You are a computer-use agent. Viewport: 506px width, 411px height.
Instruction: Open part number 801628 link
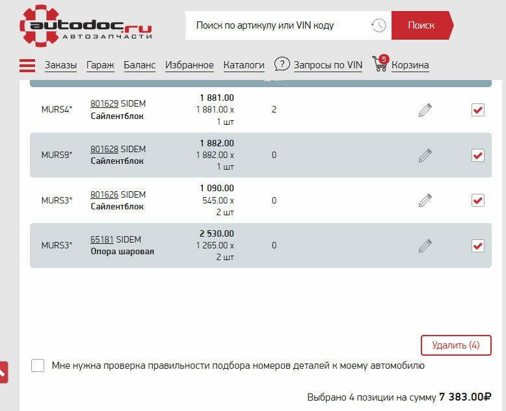coord(104,150)
